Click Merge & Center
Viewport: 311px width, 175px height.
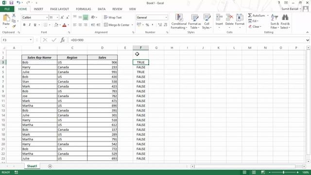117,25
